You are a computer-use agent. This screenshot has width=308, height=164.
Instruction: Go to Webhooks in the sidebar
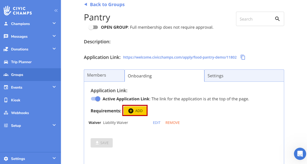coord(20,113)
